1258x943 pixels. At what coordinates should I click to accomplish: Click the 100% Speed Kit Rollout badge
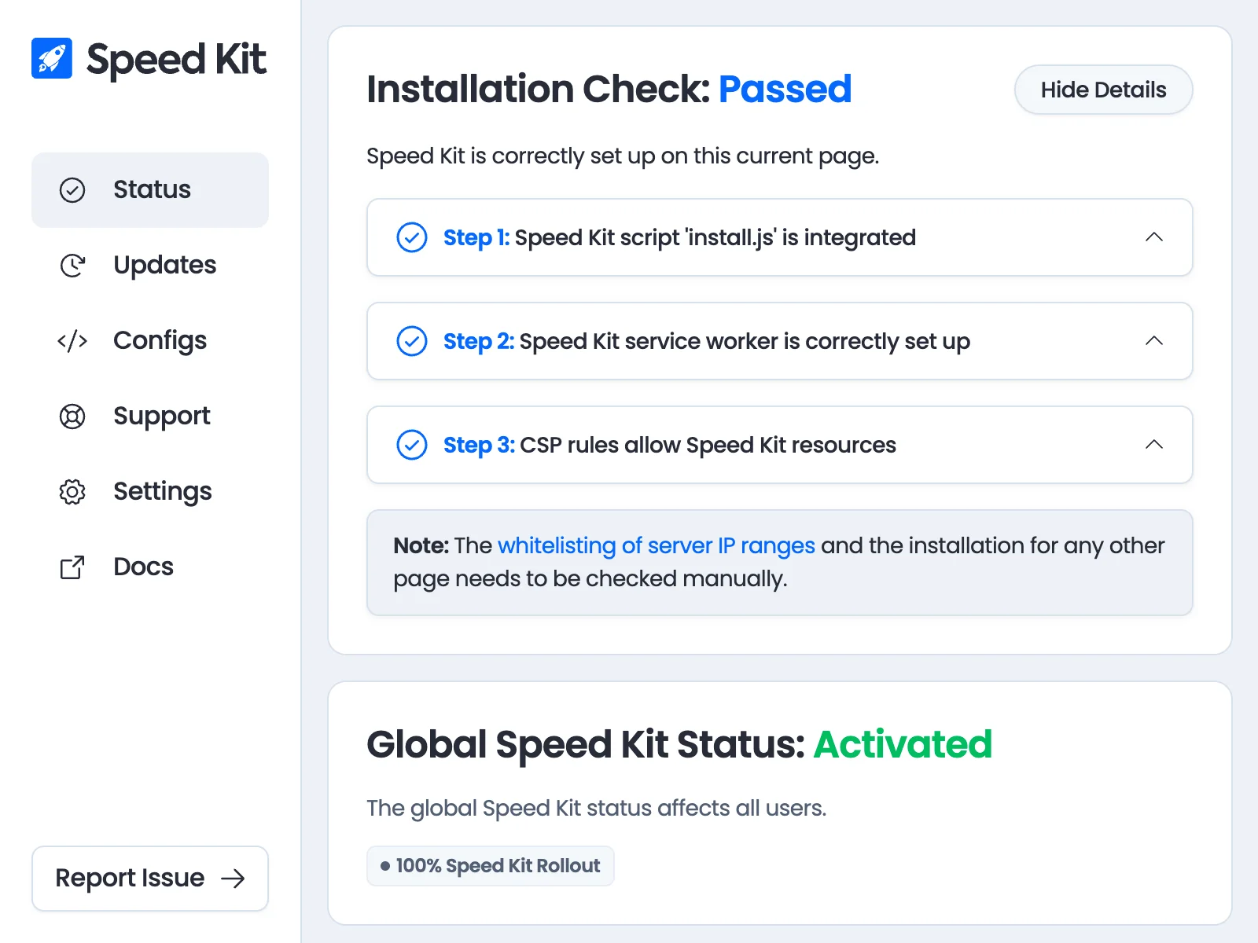click(491, 866)
